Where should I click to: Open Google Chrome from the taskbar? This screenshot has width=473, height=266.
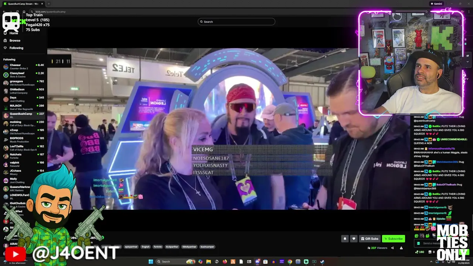290,262
